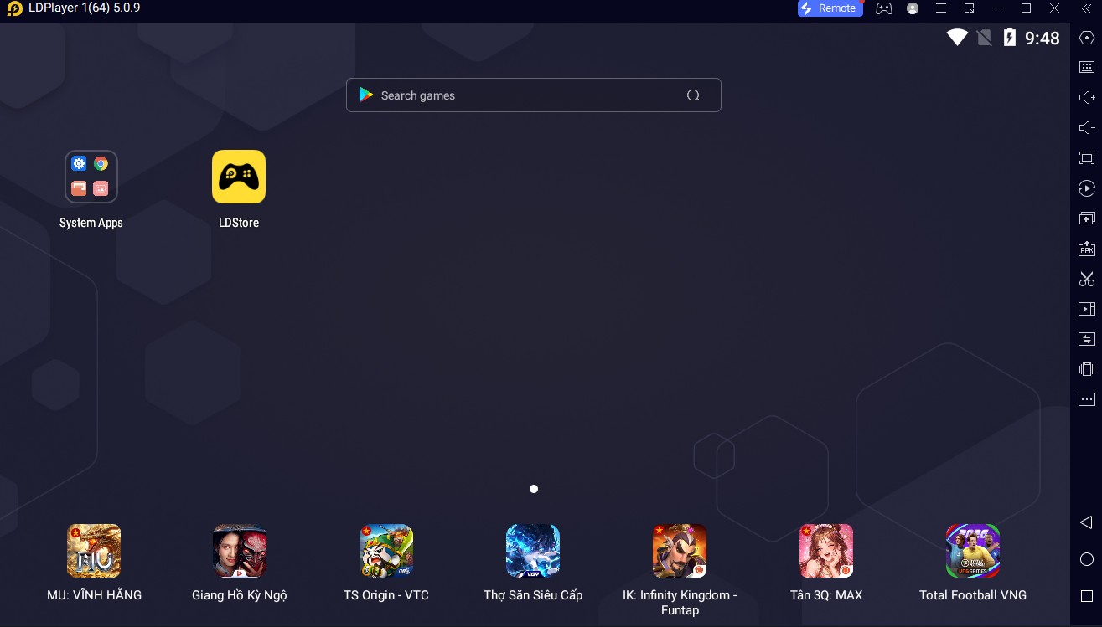Take a screenshot with scissors icon
The height and width of the screenshot is (627, 1102).
point(1087,279)
